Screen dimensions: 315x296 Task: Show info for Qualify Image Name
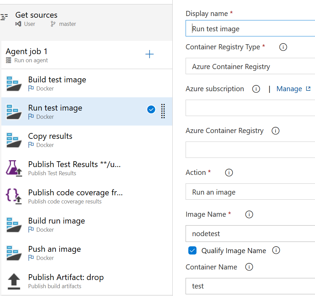tap(276, 250)
